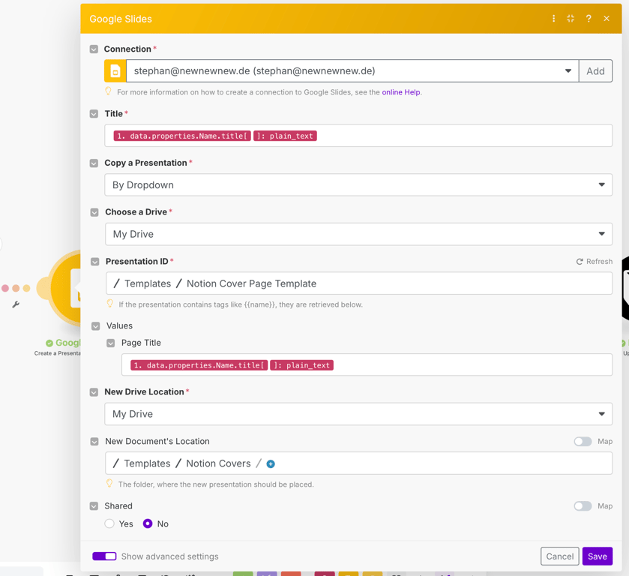This screenshot has height=576, width=629.
Task: Click the Refresh icon for Presentation ID
Action: [x=580, y=262]
